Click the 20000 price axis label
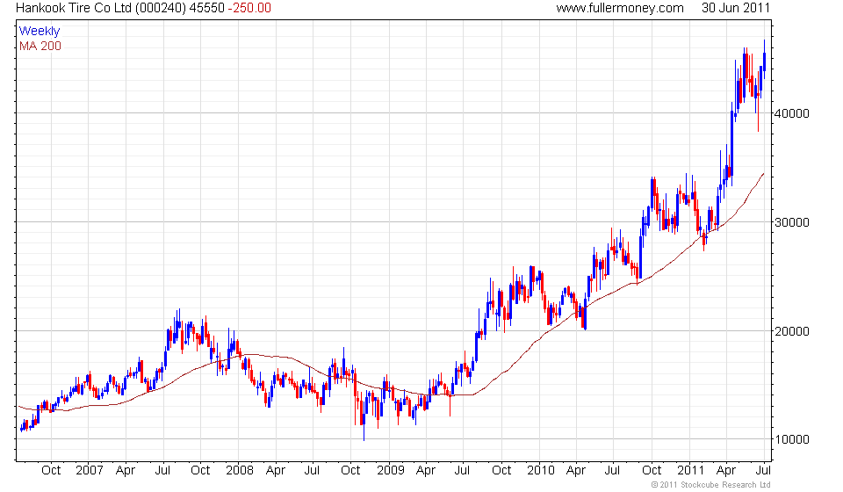 coord(791,331)
